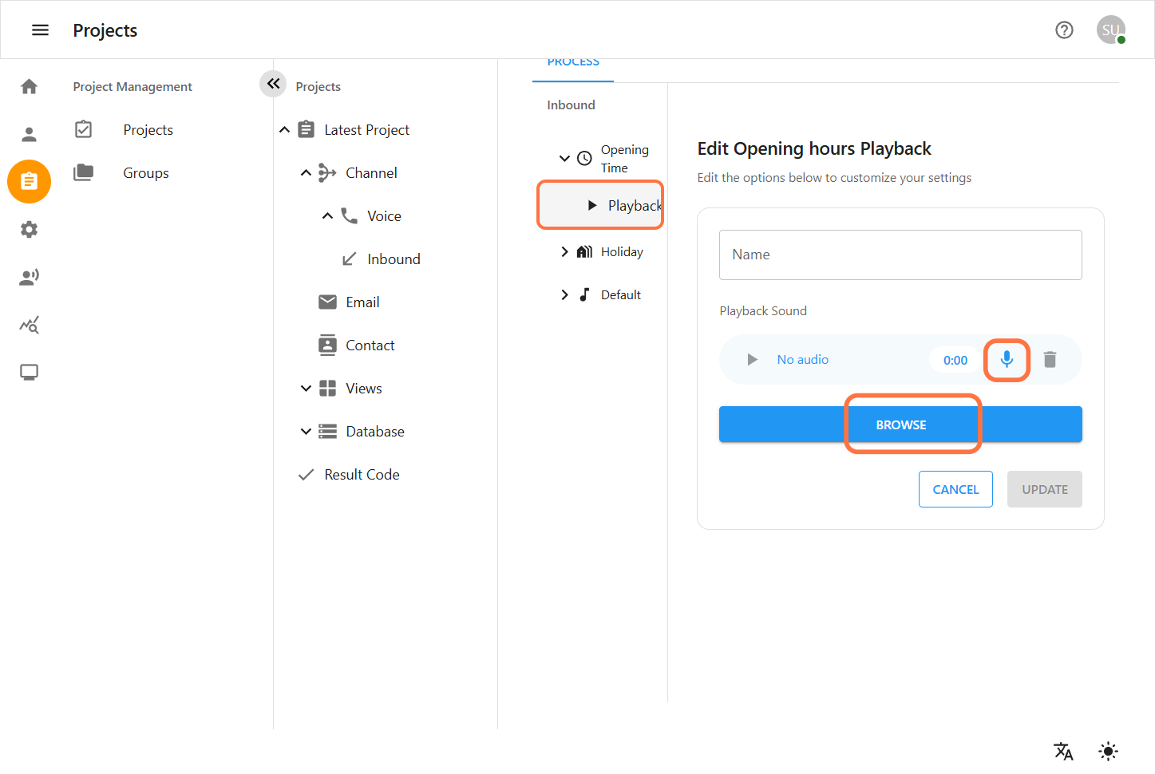This screenshot has width=1155, height=774.
Task: Open the hamburger navigation menu
Action: coord(40,30)
